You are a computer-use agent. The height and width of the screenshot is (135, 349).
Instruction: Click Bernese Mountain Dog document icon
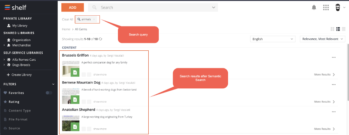[x=75, y=100]
